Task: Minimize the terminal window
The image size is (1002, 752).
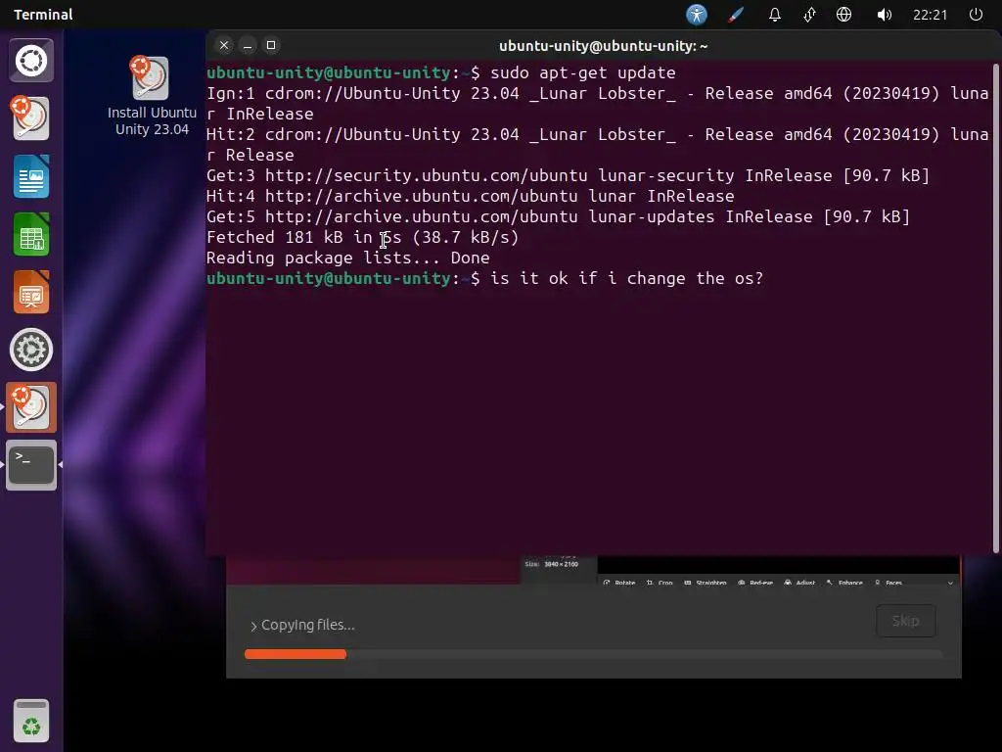Action: click(248, 45)
